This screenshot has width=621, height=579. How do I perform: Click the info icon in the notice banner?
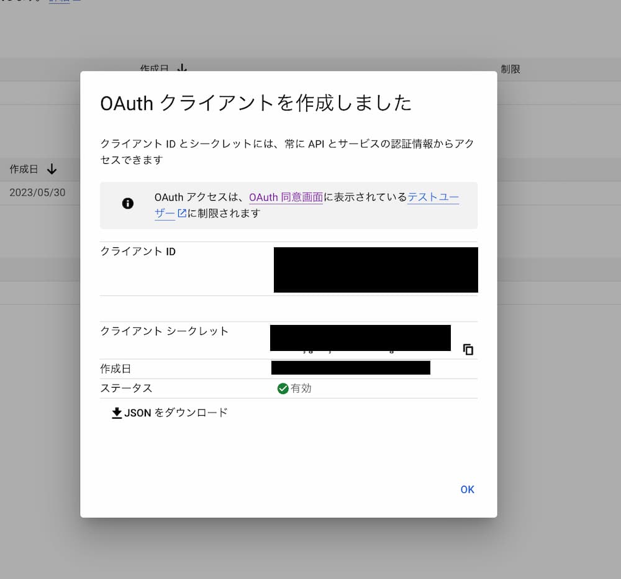tap(128, 202)
